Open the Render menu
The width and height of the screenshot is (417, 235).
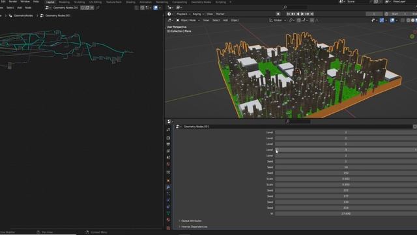click(x=12, y=1)
